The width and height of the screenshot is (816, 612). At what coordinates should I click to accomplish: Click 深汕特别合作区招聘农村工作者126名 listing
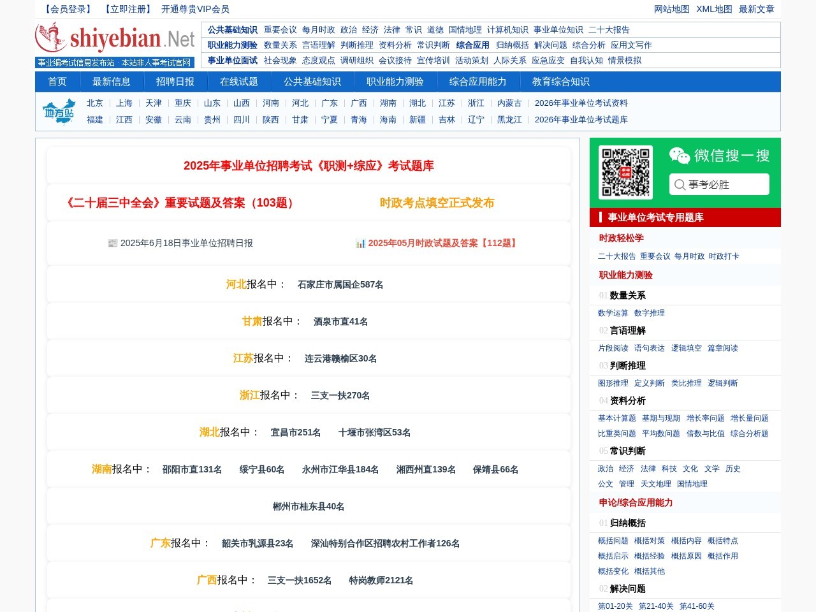pos(385,543)
